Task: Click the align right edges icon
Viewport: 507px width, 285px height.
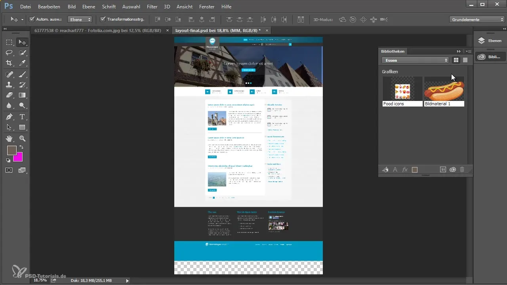Action: coord(212,19)
